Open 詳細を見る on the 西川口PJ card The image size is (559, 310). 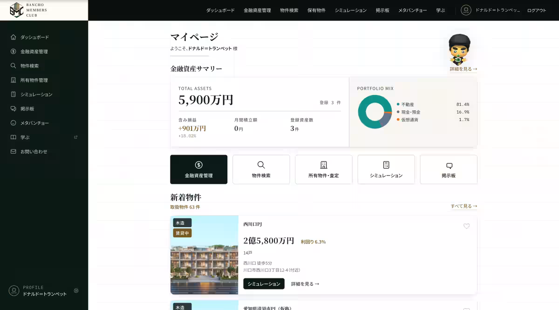305,284
